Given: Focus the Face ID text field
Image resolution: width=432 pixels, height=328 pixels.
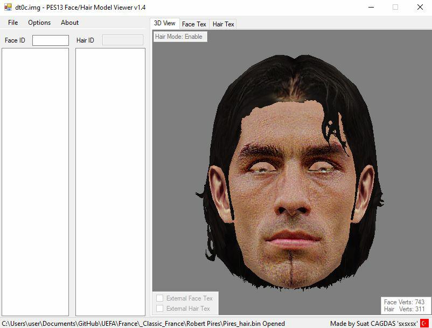Looking at the screenshot, I should pyautogui.click(x=51, y=40).
